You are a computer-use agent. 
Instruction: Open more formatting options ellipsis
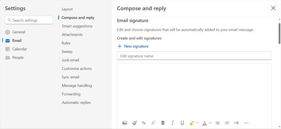[x=246, y=123]
